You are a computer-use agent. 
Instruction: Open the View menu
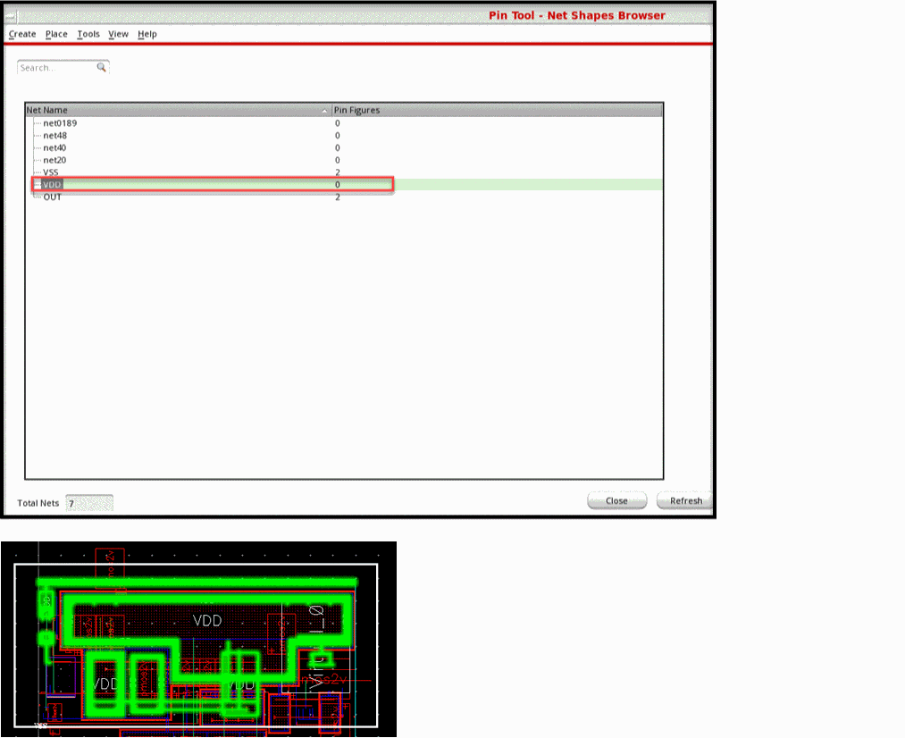click(118, 34)
